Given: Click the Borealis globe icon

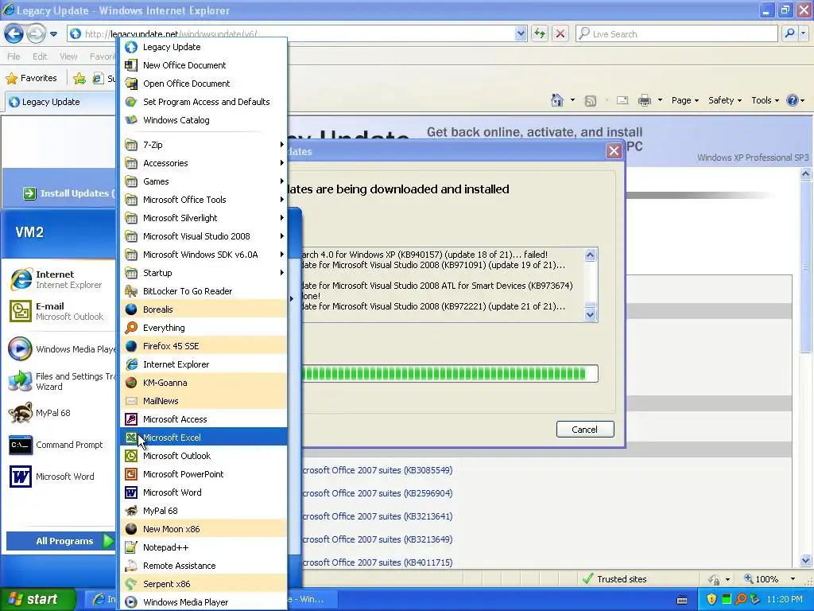Looking at the screenshot, I should click(x=131, y=309).
